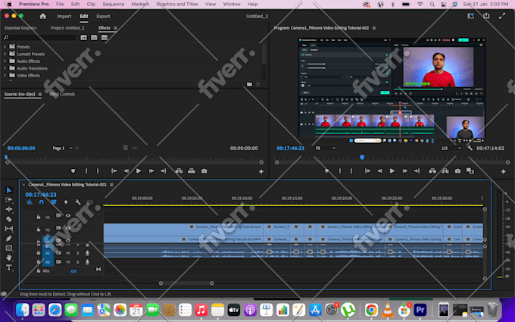515x322 pixels.
Task: Toggle V3 track output eye
Action: click(x=68, y=216)
